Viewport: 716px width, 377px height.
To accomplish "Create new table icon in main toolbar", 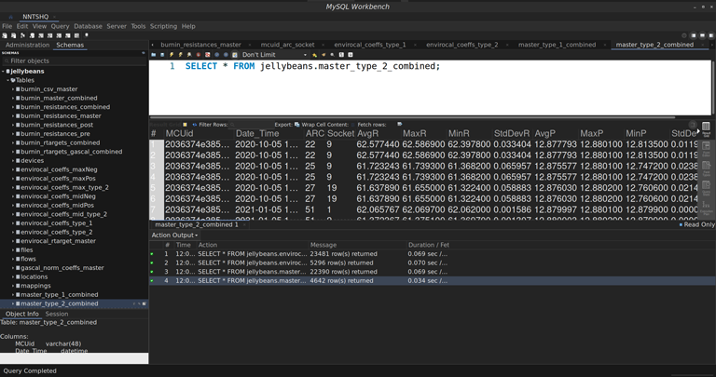I will (41, 35).
